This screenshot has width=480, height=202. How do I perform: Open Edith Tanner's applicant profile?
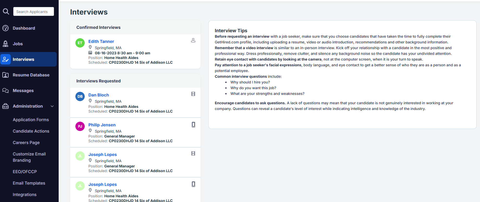(x=101, y=41)
